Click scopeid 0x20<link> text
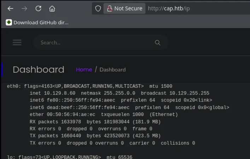 click(x=186, y=100)
